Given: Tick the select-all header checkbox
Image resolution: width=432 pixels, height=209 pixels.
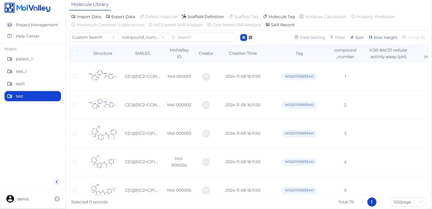Looking at the screenshot, I should (75, 53).
